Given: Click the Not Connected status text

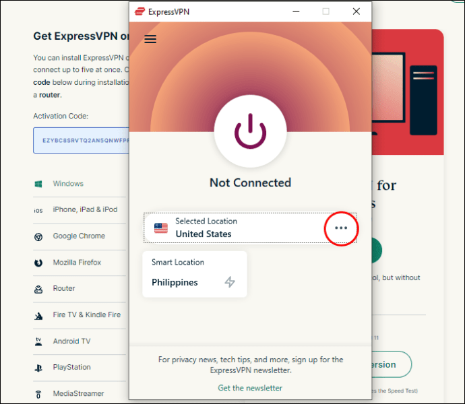Looking at the screenshot, I should [x=250, y=182].
